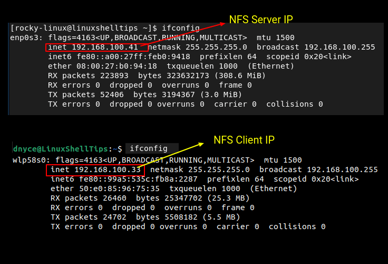Click bytes 5508182 (5.5 MB)
388x264 pixels.
[x=188, y=217]
